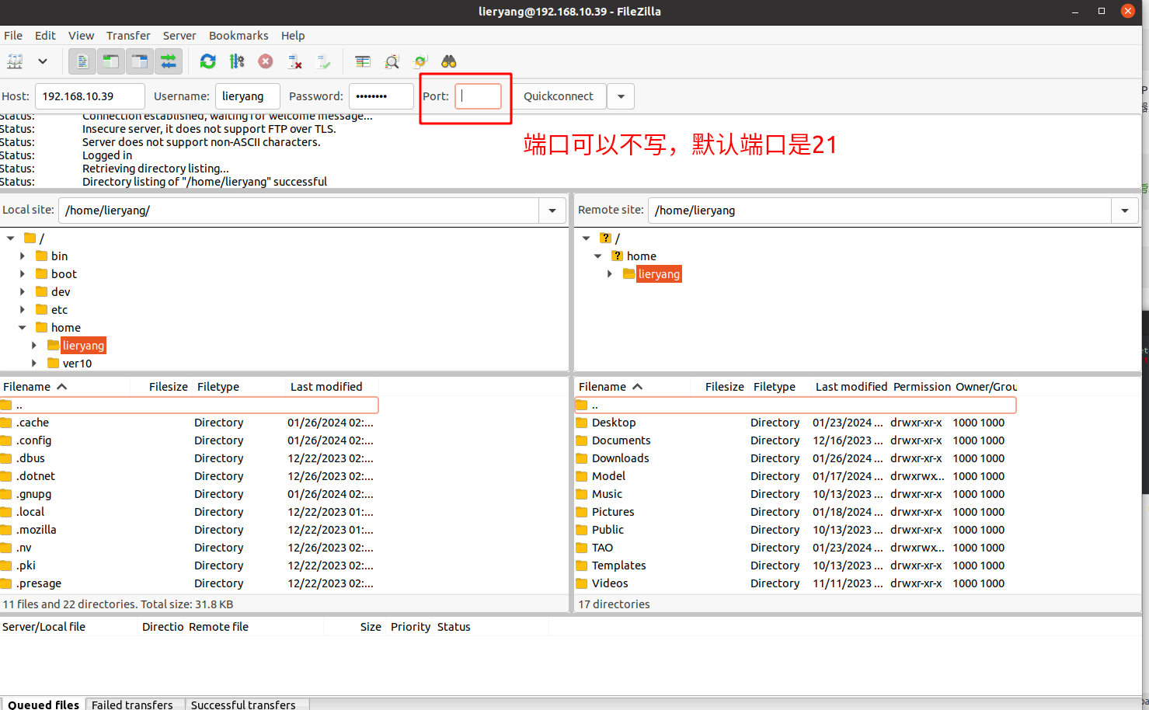Disconnect from the current server
The height and width of the screenshot is (710, 1149).
[x=294, y=61]
